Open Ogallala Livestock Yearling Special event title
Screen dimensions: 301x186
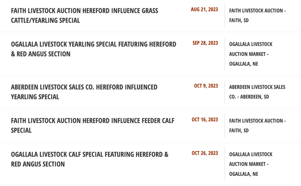pyautogui.click(x=93, y=49)
